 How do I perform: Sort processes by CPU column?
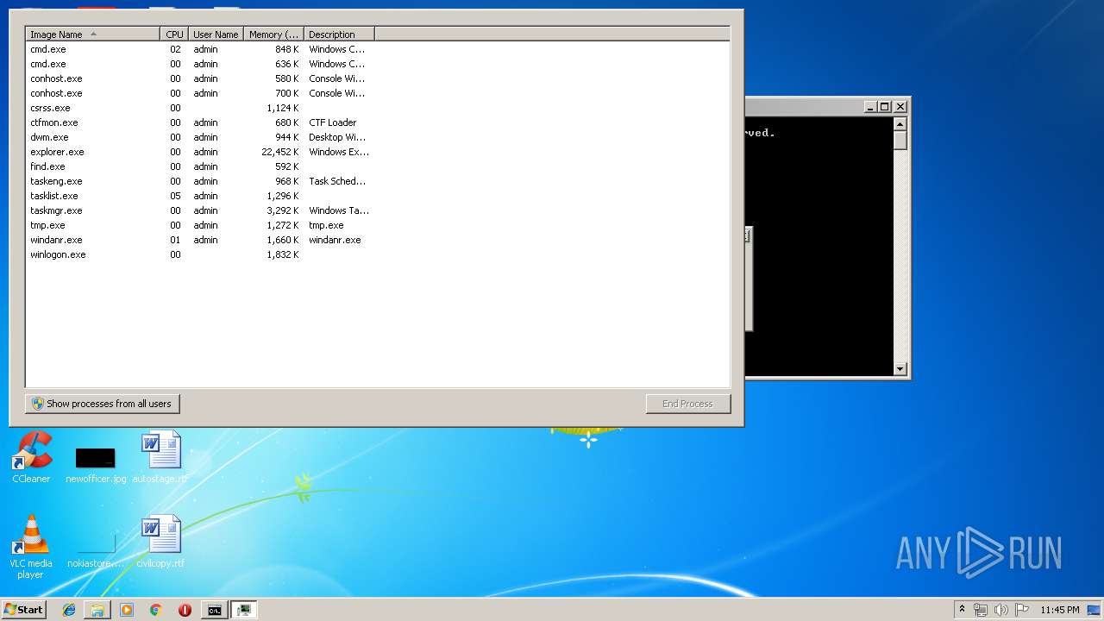174,34
